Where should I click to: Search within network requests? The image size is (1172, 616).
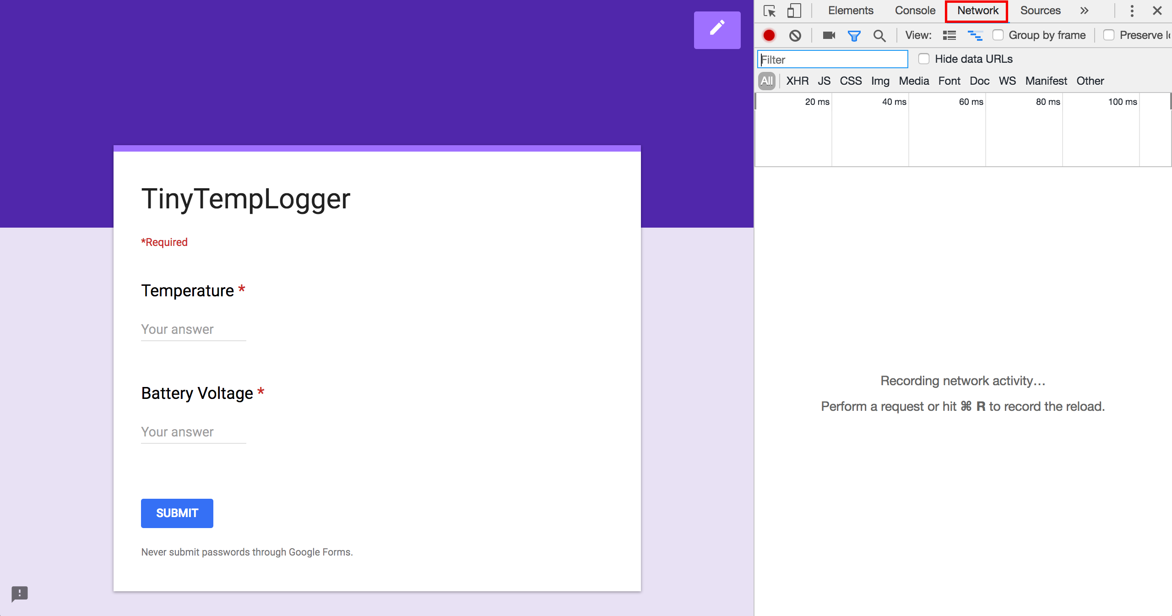(879, 35)
